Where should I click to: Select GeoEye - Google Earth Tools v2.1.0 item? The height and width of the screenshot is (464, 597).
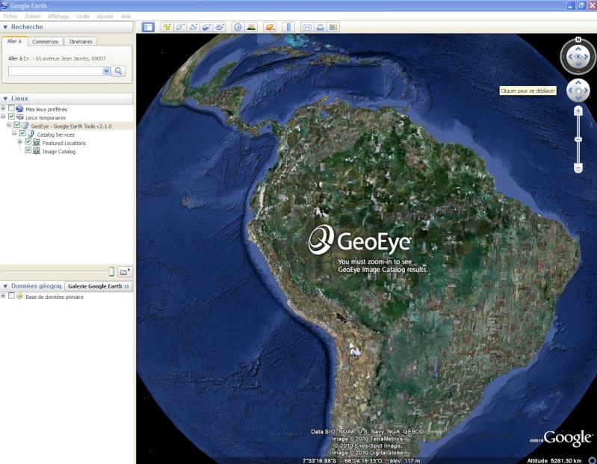[x=72, y=126]
